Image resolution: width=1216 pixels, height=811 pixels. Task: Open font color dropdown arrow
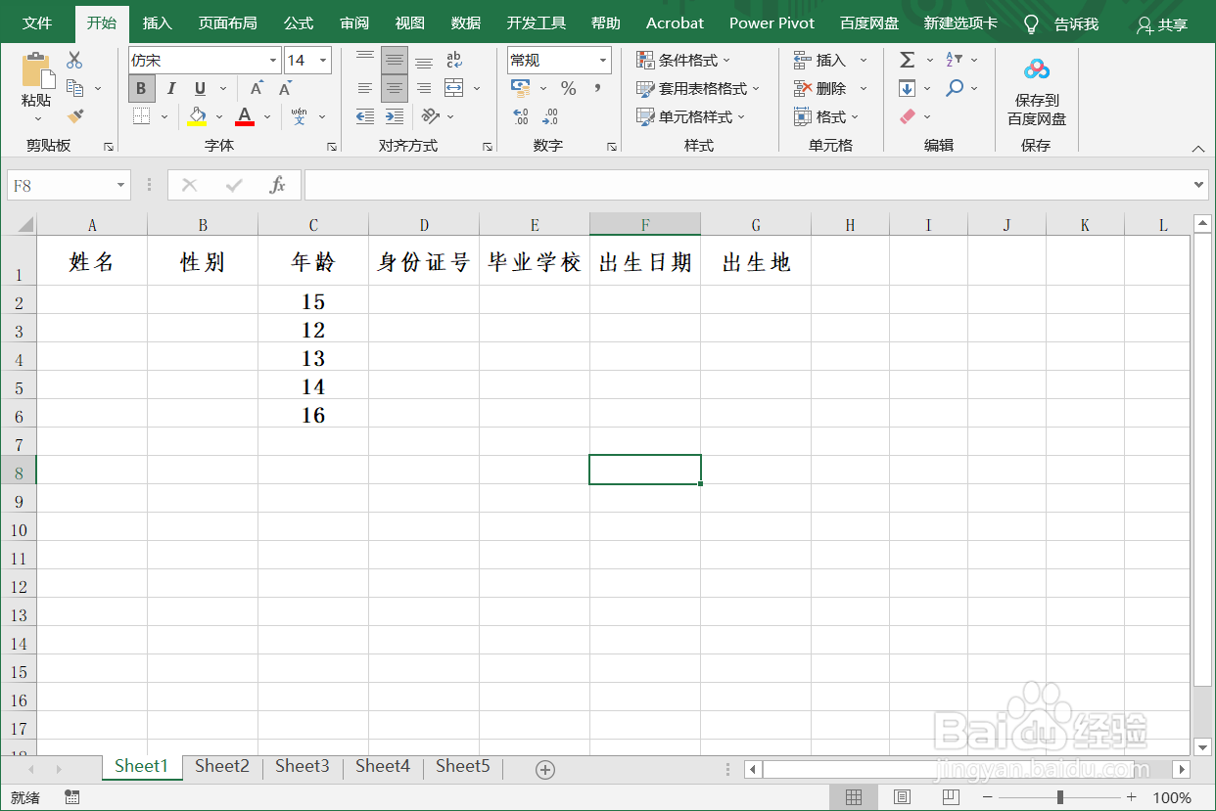[267, 116]
